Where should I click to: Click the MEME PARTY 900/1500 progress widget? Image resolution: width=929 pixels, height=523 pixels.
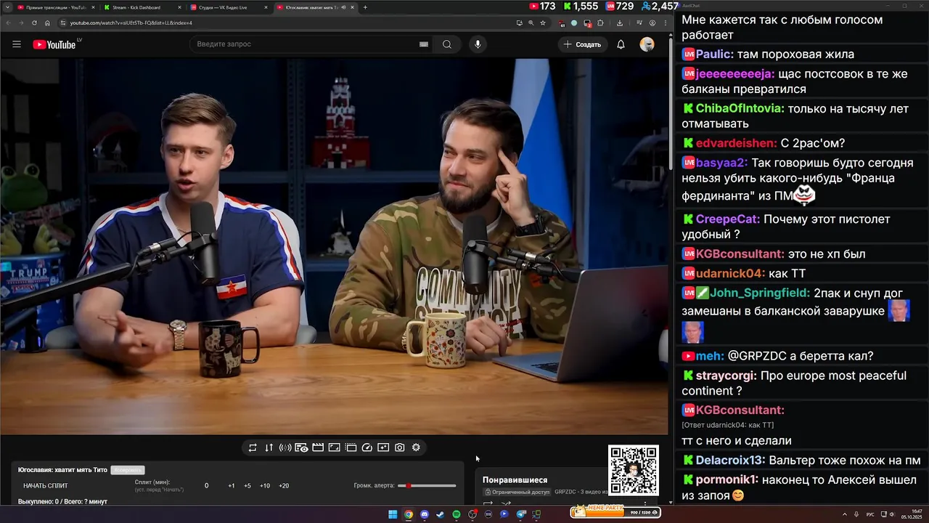coord(615,512)
